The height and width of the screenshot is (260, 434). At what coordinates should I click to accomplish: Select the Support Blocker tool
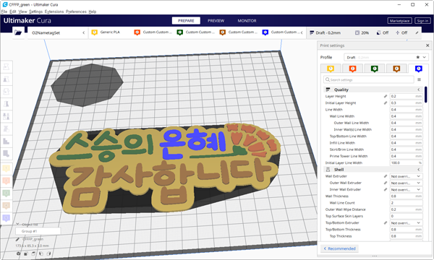7,129
